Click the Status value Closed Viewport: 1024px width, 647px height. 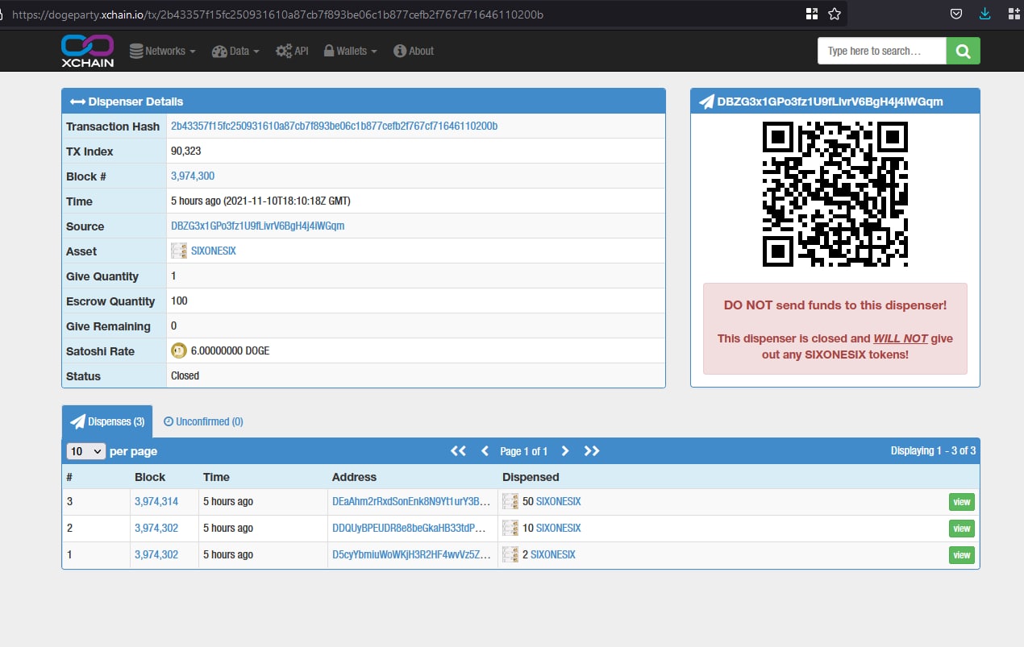[x=185, y=376]
